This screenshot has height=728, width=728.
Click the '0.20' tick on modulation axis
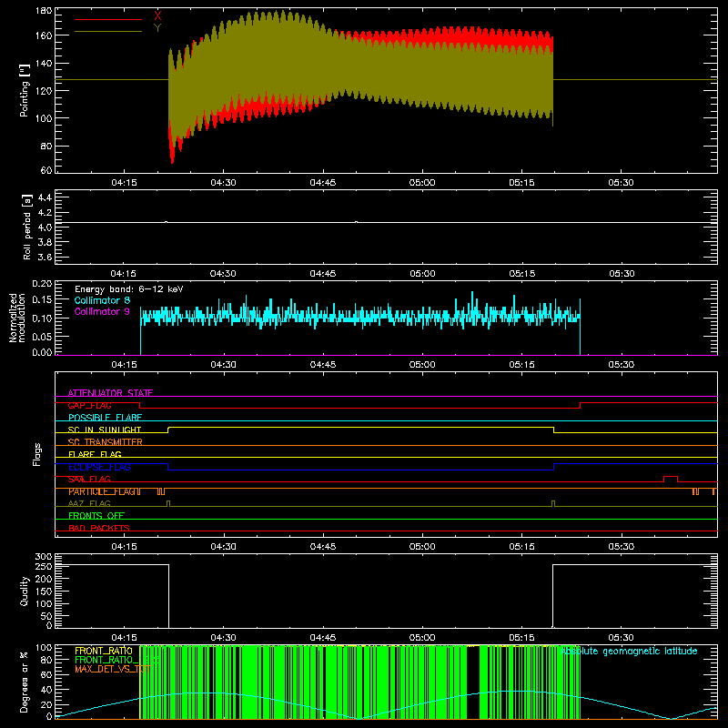coord(42,284)
